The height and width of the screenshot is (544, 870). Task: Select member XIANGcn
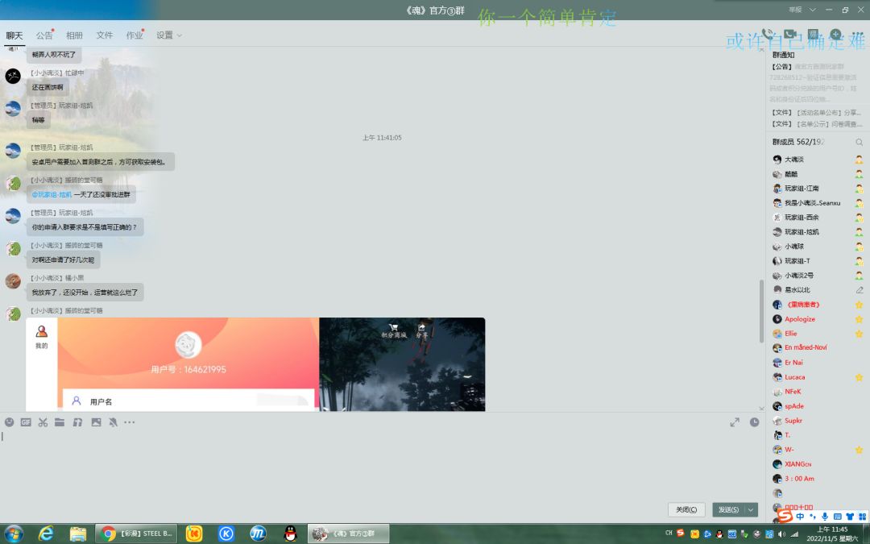[x=818, y=464]
